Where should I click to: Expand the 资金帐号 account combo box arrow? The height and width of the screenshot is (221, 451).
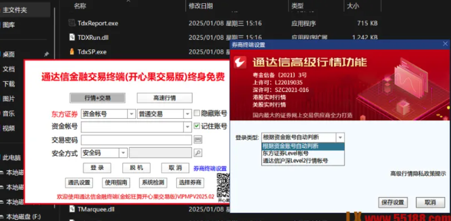click(187, 127)
